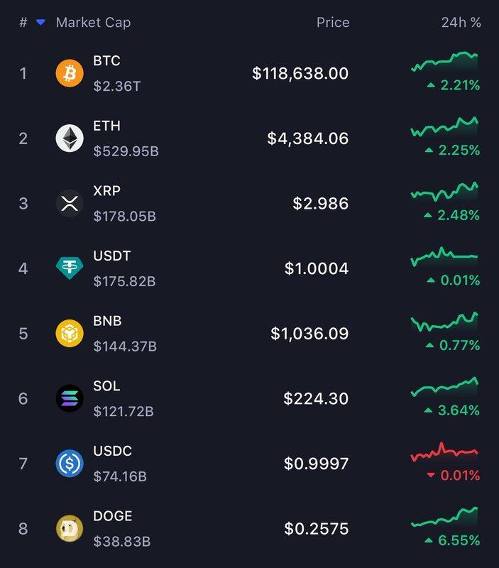Sort by the 24h % column header
Image resolution: width=499 pixels, height=568 pixels.
coord(461,23)
